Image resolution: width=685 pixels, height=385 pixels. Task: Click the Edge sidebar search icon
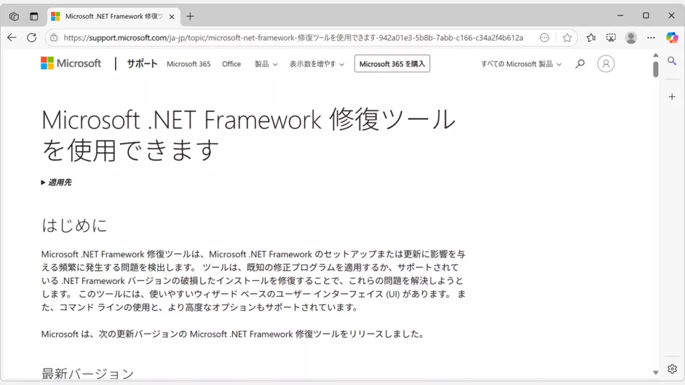[672, 61]
